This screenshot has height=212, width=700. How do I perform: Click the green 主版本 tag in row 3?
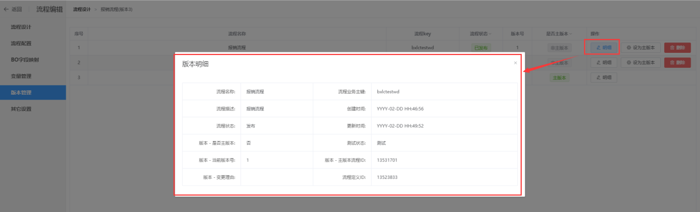point(559,78)
